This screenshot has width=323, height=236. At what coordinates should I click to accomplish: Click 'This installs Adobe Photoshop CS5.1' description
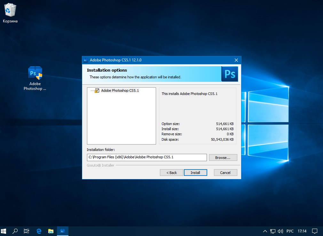pyautogui.click(x=189, y=94)
